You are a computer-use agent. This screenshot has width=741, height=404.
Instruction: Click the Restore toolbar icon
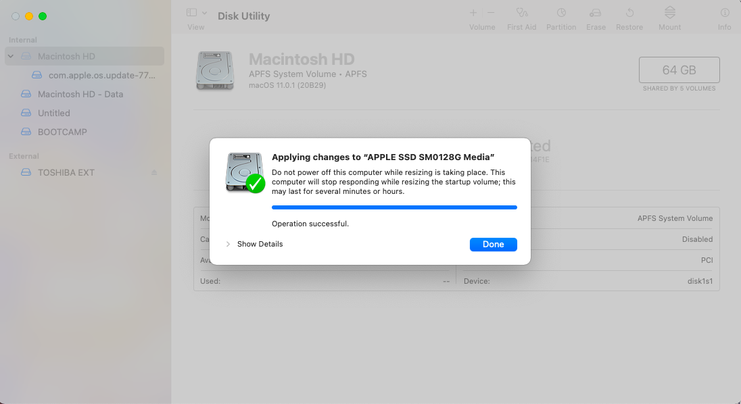[629, 13]
